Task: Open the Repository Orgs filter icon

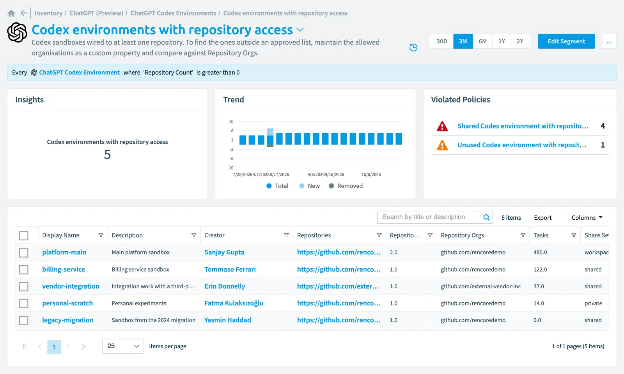Action: coord(523,235)
